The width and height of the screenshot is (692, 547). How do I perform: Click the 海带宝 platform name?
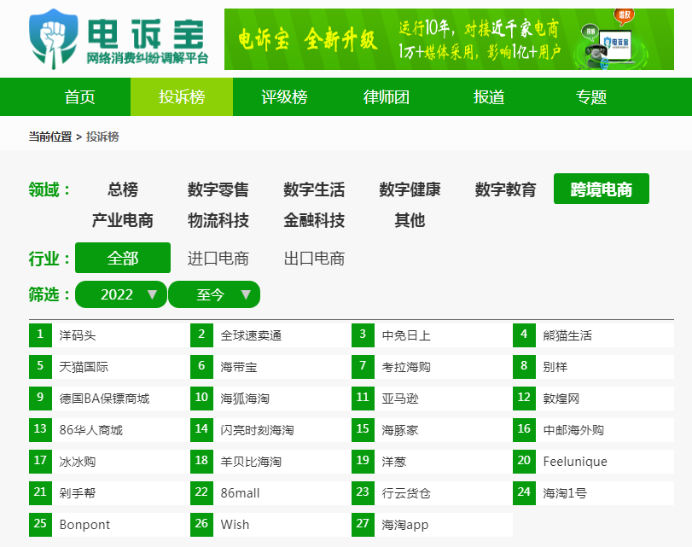[239, 367]
